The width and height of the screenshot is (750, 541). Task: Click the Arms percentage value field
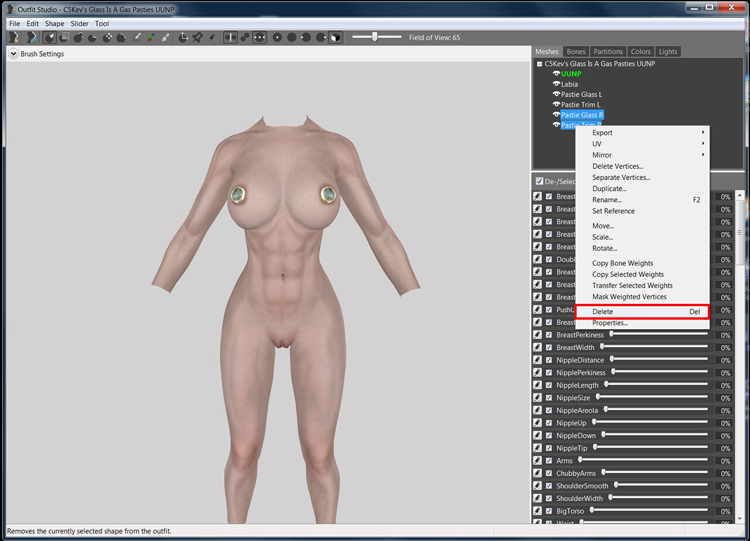724,461
